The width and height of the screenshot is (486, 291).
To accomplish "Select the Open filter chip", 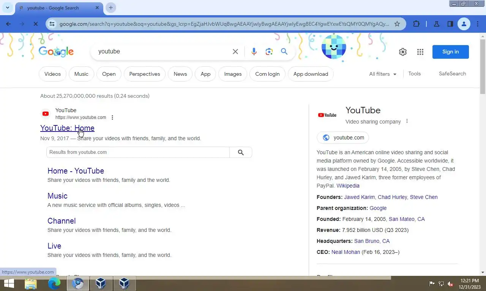I will (109, 74).
